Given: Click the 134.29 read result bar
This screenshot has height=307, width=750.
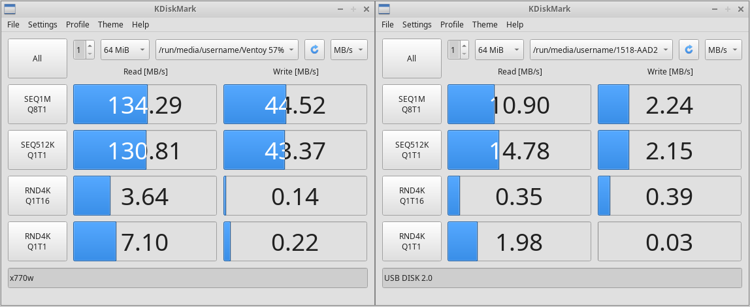Looking at the screenshot, I should pyautogui.click(x=145, y=105).
